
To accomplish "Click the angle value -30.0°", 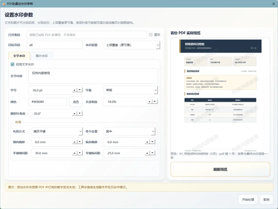I will click(37, 113).
